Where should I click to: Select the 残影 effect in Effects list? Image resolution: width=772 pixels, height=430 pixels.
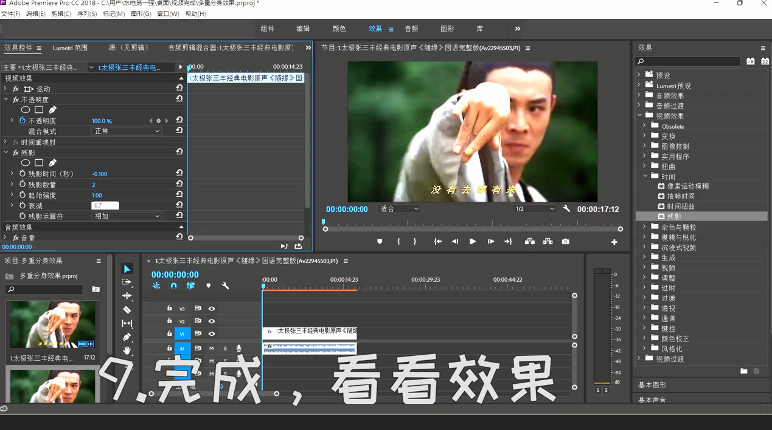[x=674, y=216]
